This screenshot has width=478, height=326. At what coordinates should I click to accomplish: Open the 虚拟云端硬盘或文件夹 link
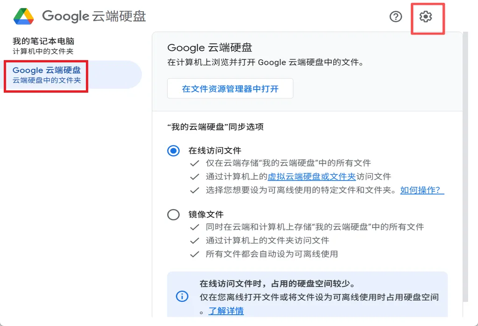[x=311, y=177]
